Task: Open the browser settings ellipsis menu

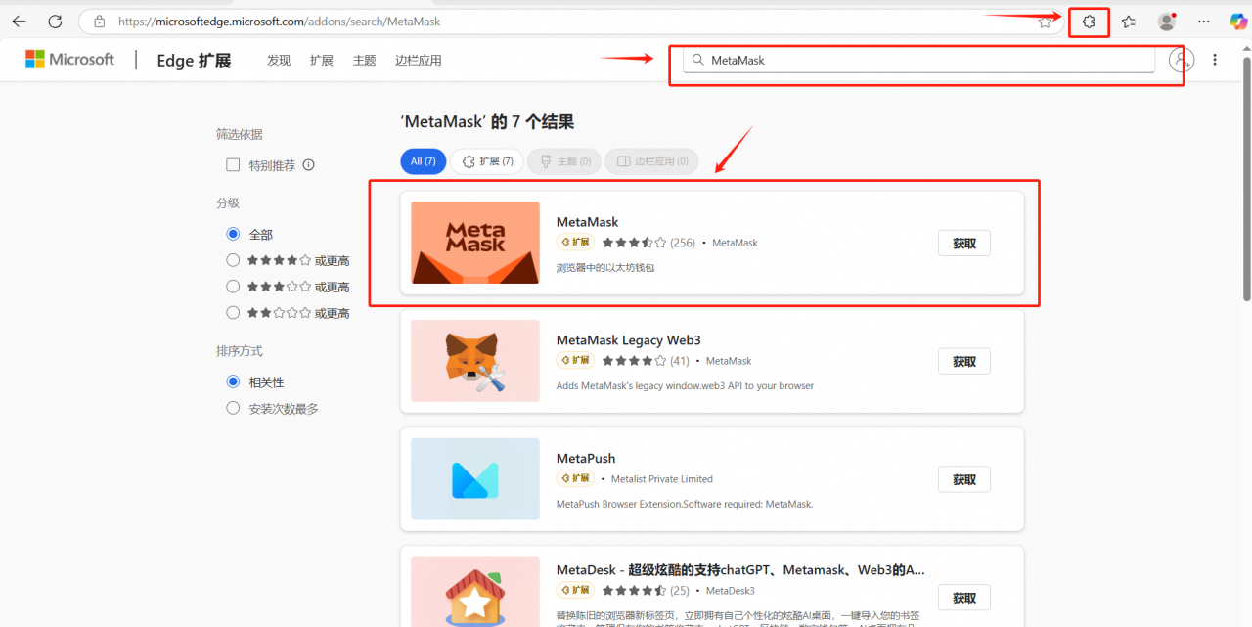Action: pyautogui.click(x=1203, y=21)
